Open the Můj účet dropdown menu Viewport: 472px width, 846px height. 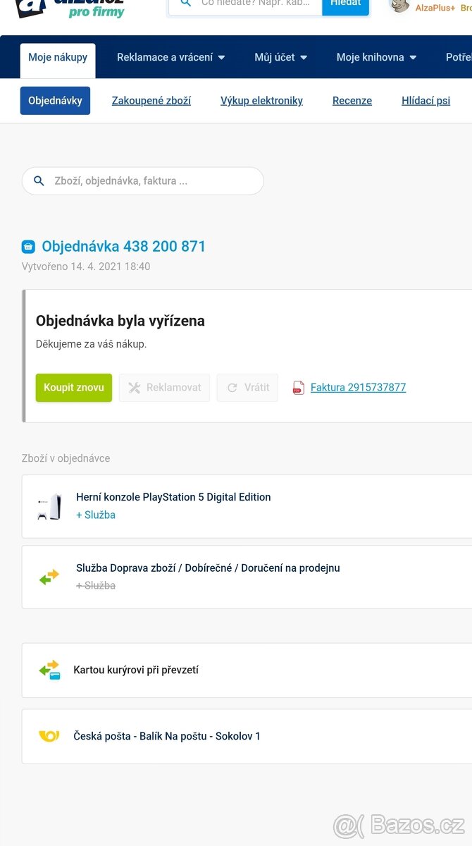[x=280, y=58]
